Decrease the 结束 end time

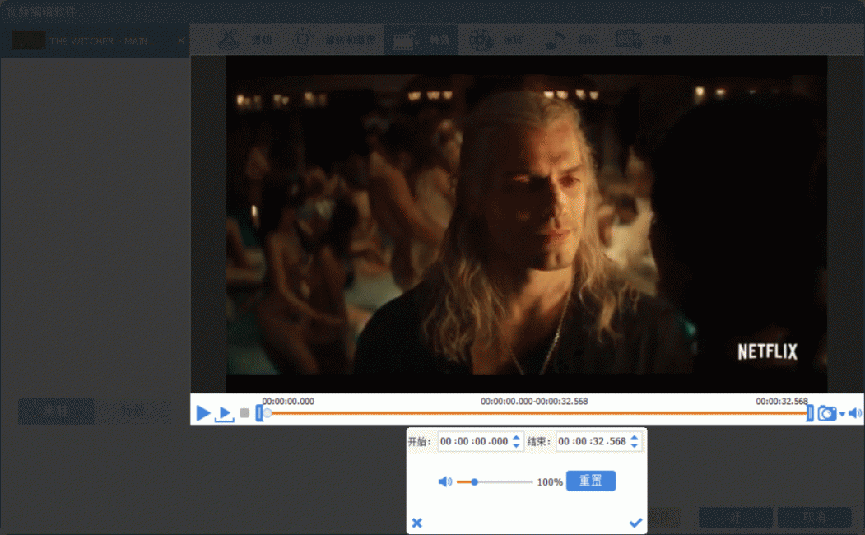pyautogui.click(x=635, y=445)
